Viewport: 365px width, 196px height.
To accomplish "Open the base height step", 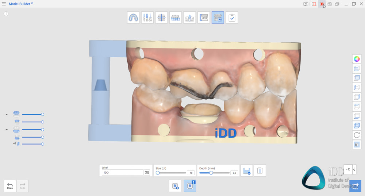I will pos(176,18).
